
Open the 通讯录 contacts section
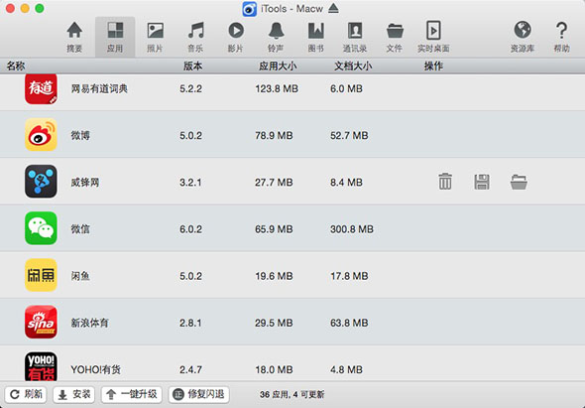coord(355,37)
